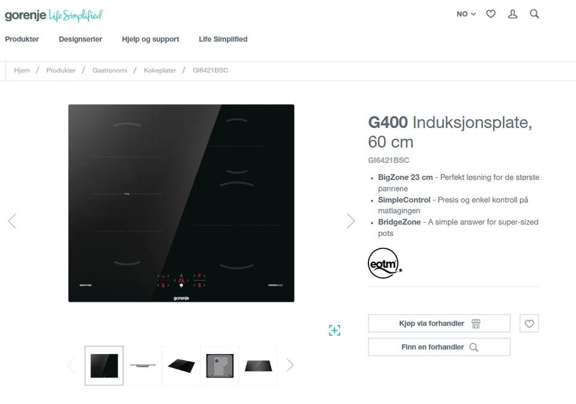Image resolution: width=576 pixels, height=404 pixels.
Task: Open the user account icon
Action: (x=512, y=14)
